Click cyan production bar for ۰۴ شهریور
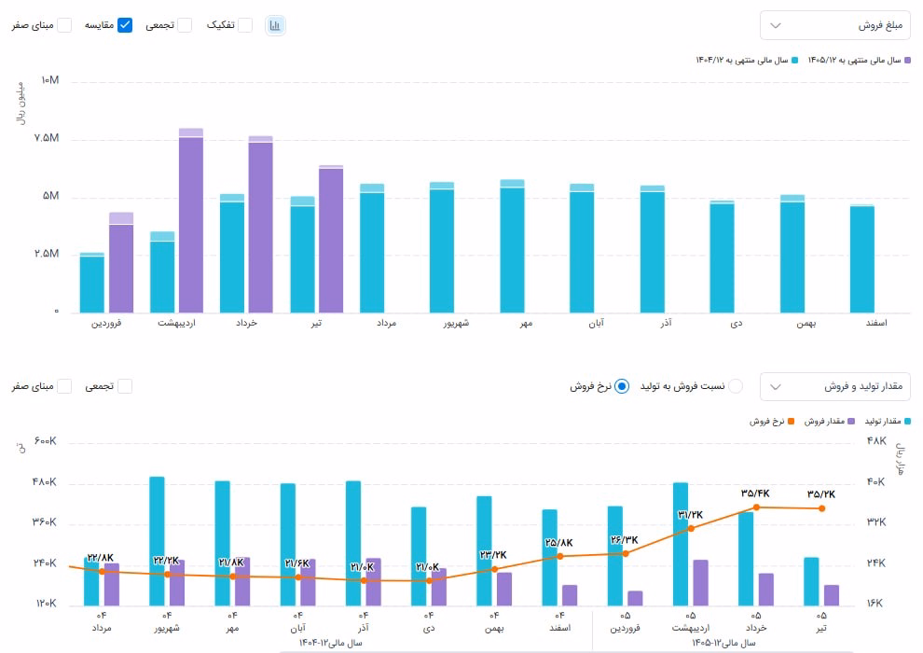This screenshot has width=923, height=653. (158, 541)
